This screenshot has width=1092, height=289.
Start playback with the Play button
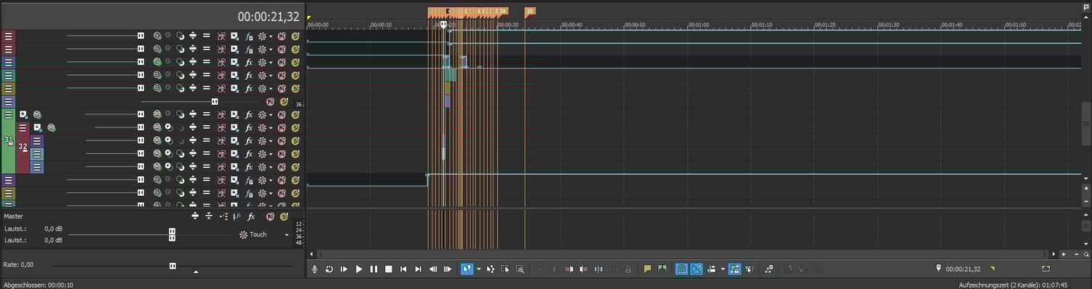tap(359, 269)
